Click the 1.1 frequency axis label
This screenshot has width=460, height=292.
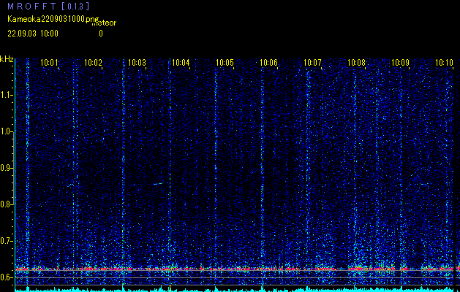pyautogui.click(x=6, y=95)
